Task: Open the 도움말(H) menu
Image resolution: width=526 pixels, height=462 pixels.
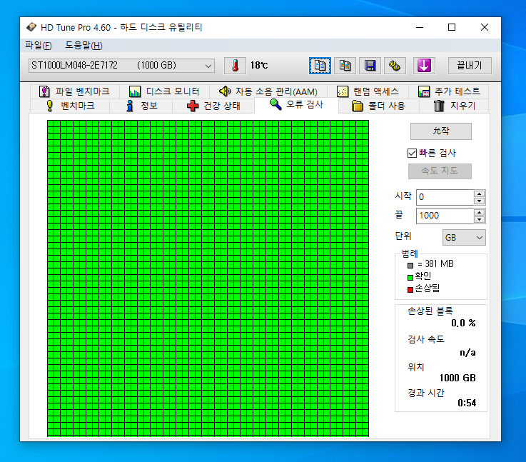Action: click(x=84, y=45)
